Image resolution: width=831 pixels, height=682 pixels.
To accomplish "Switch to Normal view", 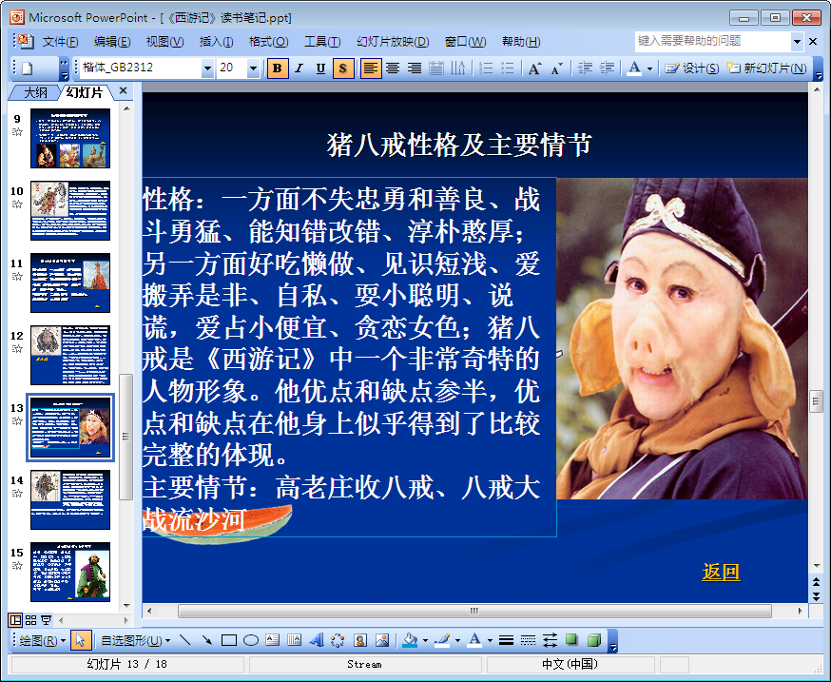I will [x=15, y=619].
